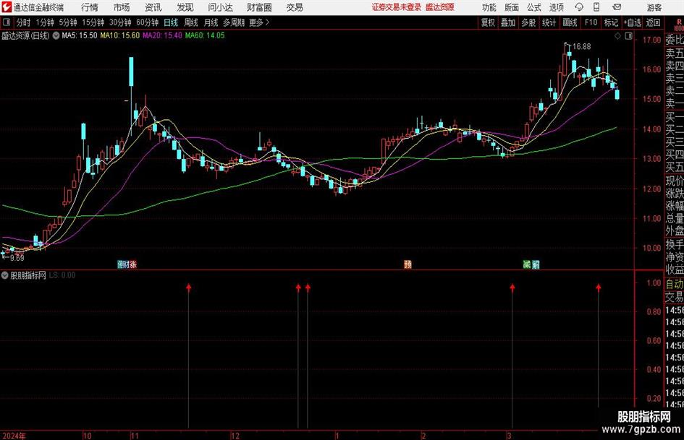Open the 版面 menu
This screenshot has height=440, width=684.
tap(511, 7)
